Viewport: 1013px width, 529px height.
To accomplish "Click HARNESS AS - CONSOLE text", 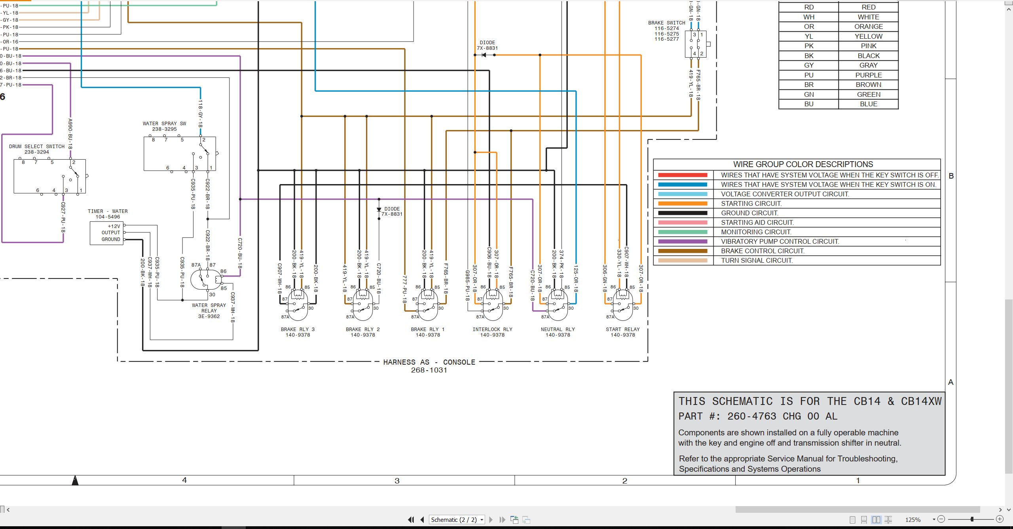I will tap(429, 362).
